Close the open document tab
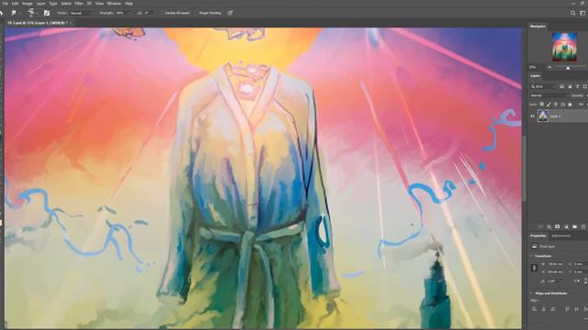This screenshot has width=588, height=330. point(70,23)
